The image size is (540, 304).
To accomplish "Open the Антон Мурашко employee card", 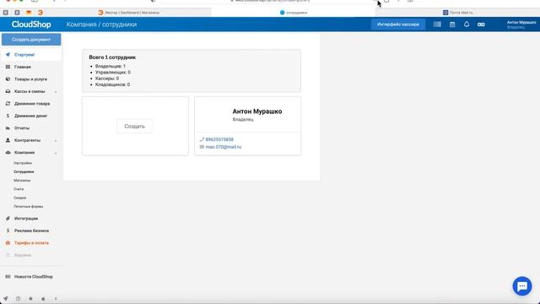I will tap(247, 126).
